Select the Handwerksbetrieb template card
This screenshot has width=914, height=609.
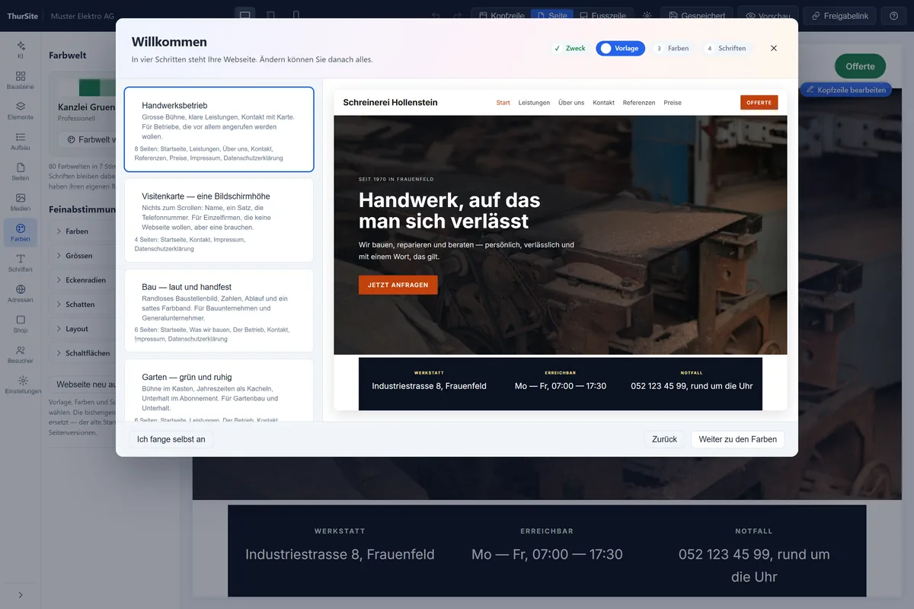click(219, 129)
